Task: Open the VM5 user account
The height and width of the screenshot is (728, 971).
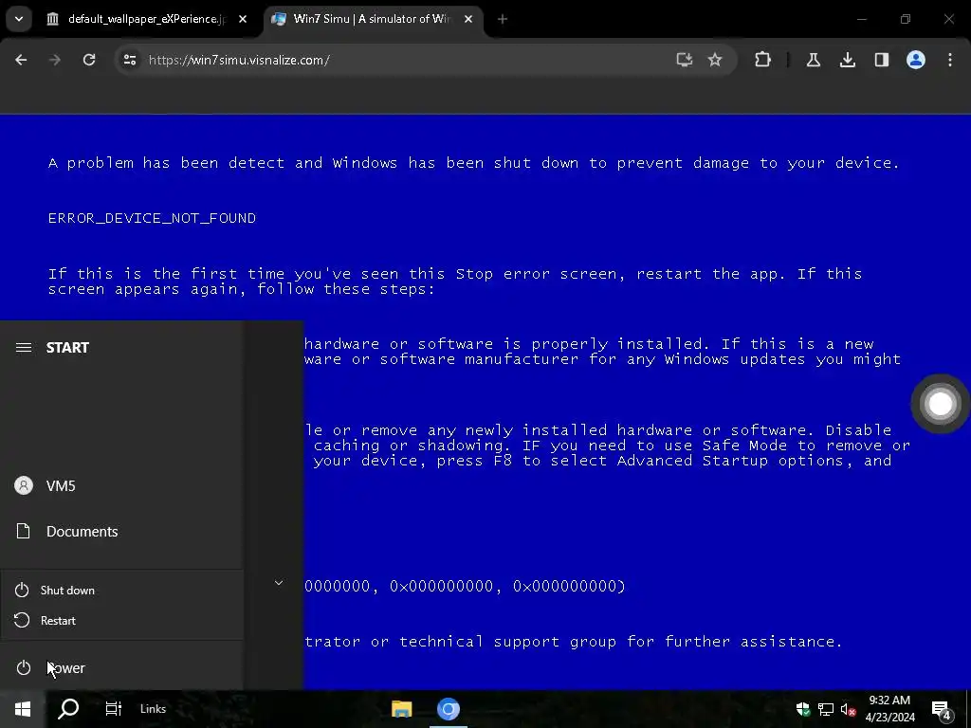Action: [x=121, y=486]
